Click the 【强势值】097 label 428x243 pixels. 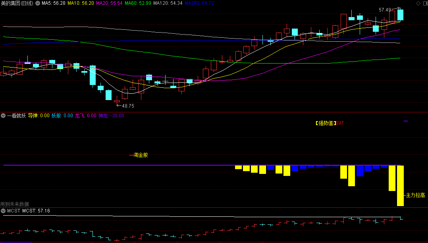click(x=329, y=123)
